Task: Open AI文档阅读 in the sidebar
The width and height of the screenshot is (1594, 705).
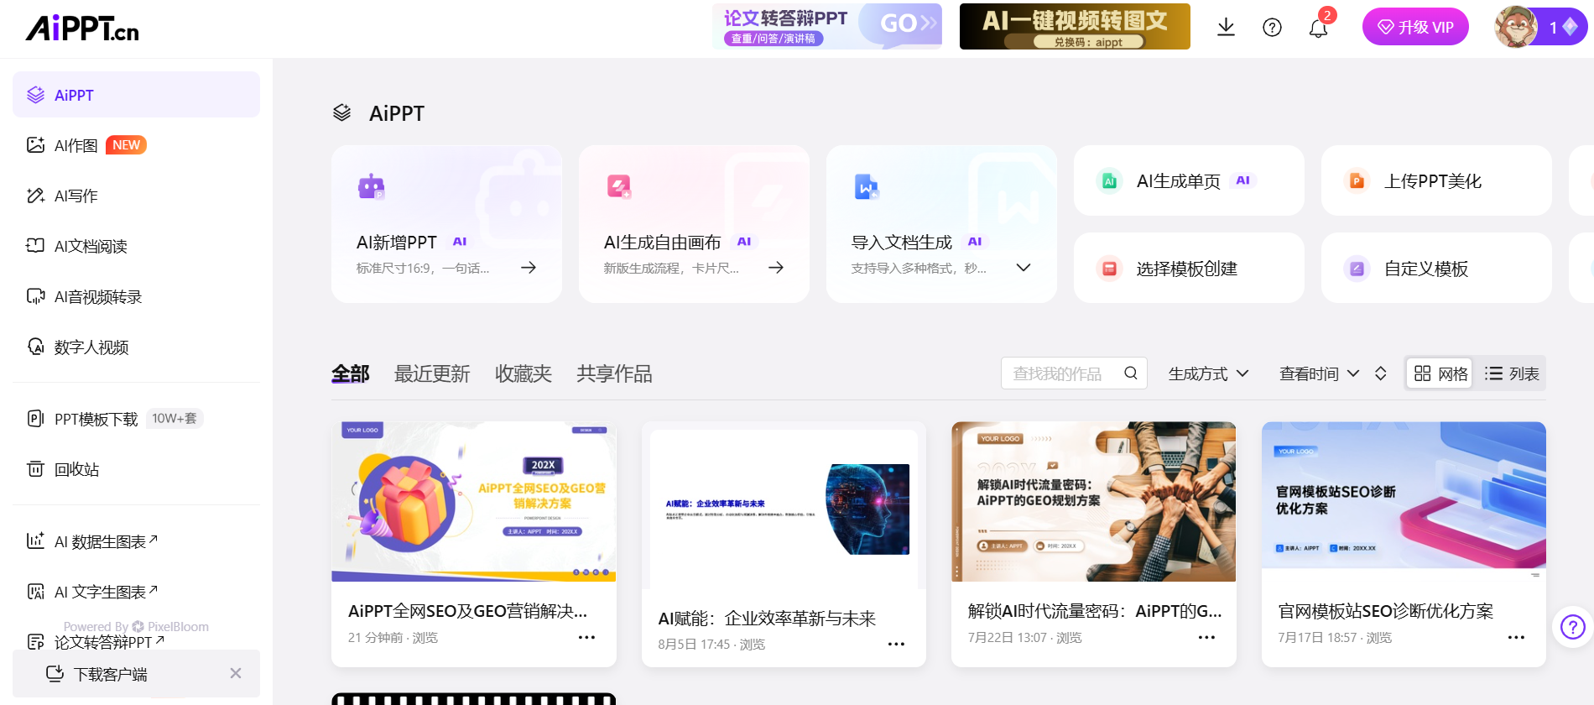Action: (x=136, y=246)
